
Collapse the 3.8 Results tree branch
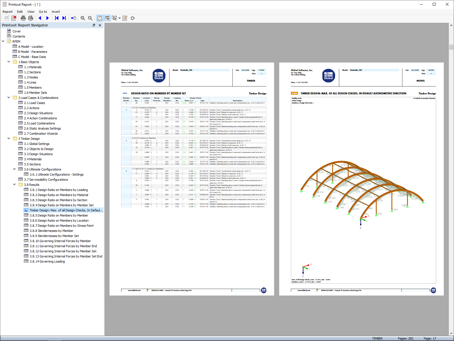pos(14,184)
